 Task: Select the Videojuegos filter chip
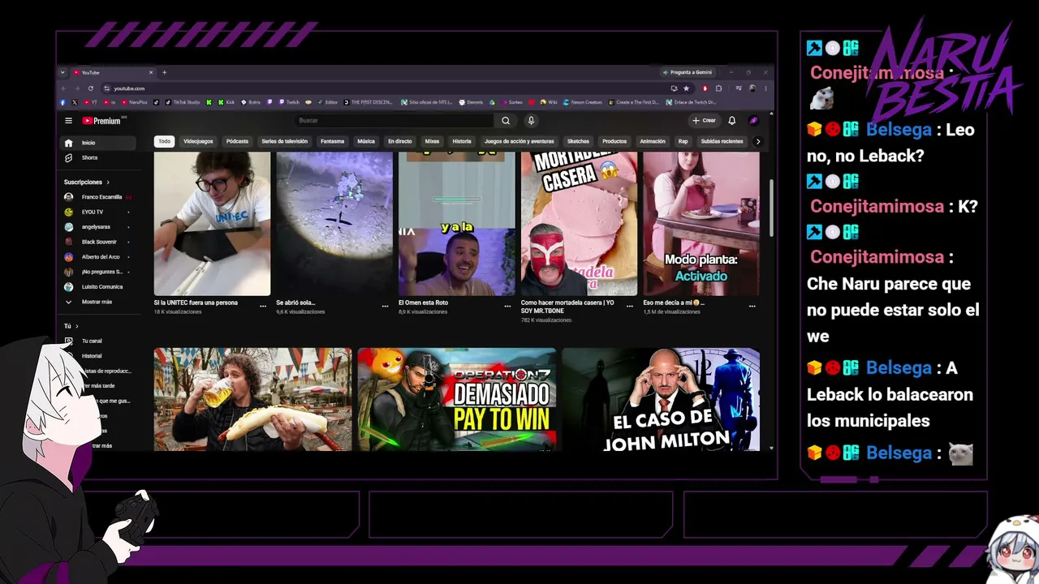(198, 141)
